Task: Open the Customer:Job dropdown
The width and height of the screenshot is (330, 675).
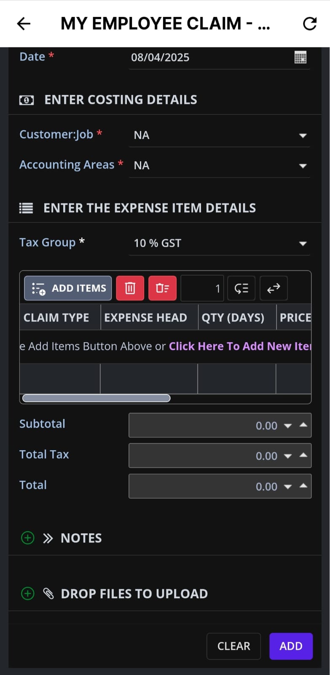Action: [302, 135]
